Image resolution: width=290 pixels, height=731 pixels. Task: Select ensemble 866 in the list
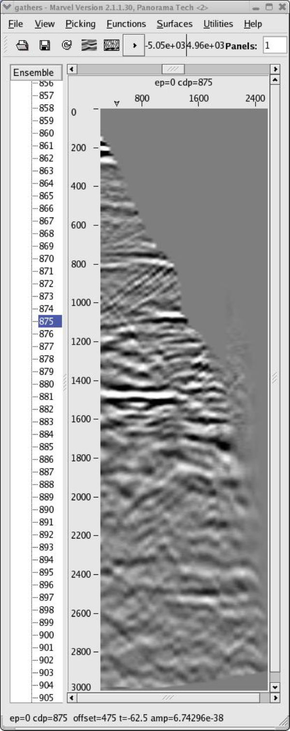46,209
